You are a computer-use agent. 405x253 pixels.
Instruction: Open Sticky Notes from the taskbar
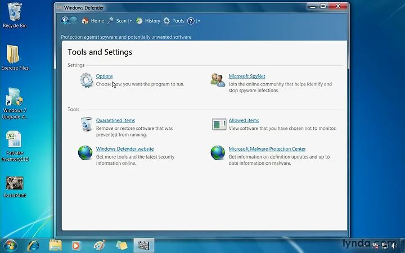pyautogui.click(x=121, y=246)
